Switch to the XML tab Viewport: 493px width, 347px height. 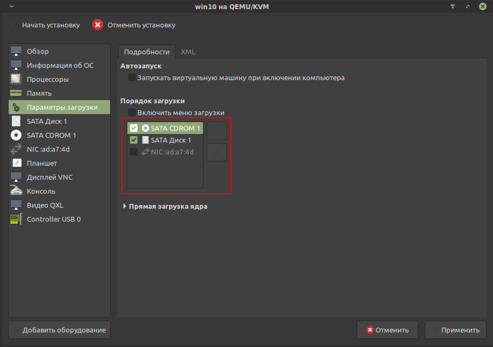188,52
